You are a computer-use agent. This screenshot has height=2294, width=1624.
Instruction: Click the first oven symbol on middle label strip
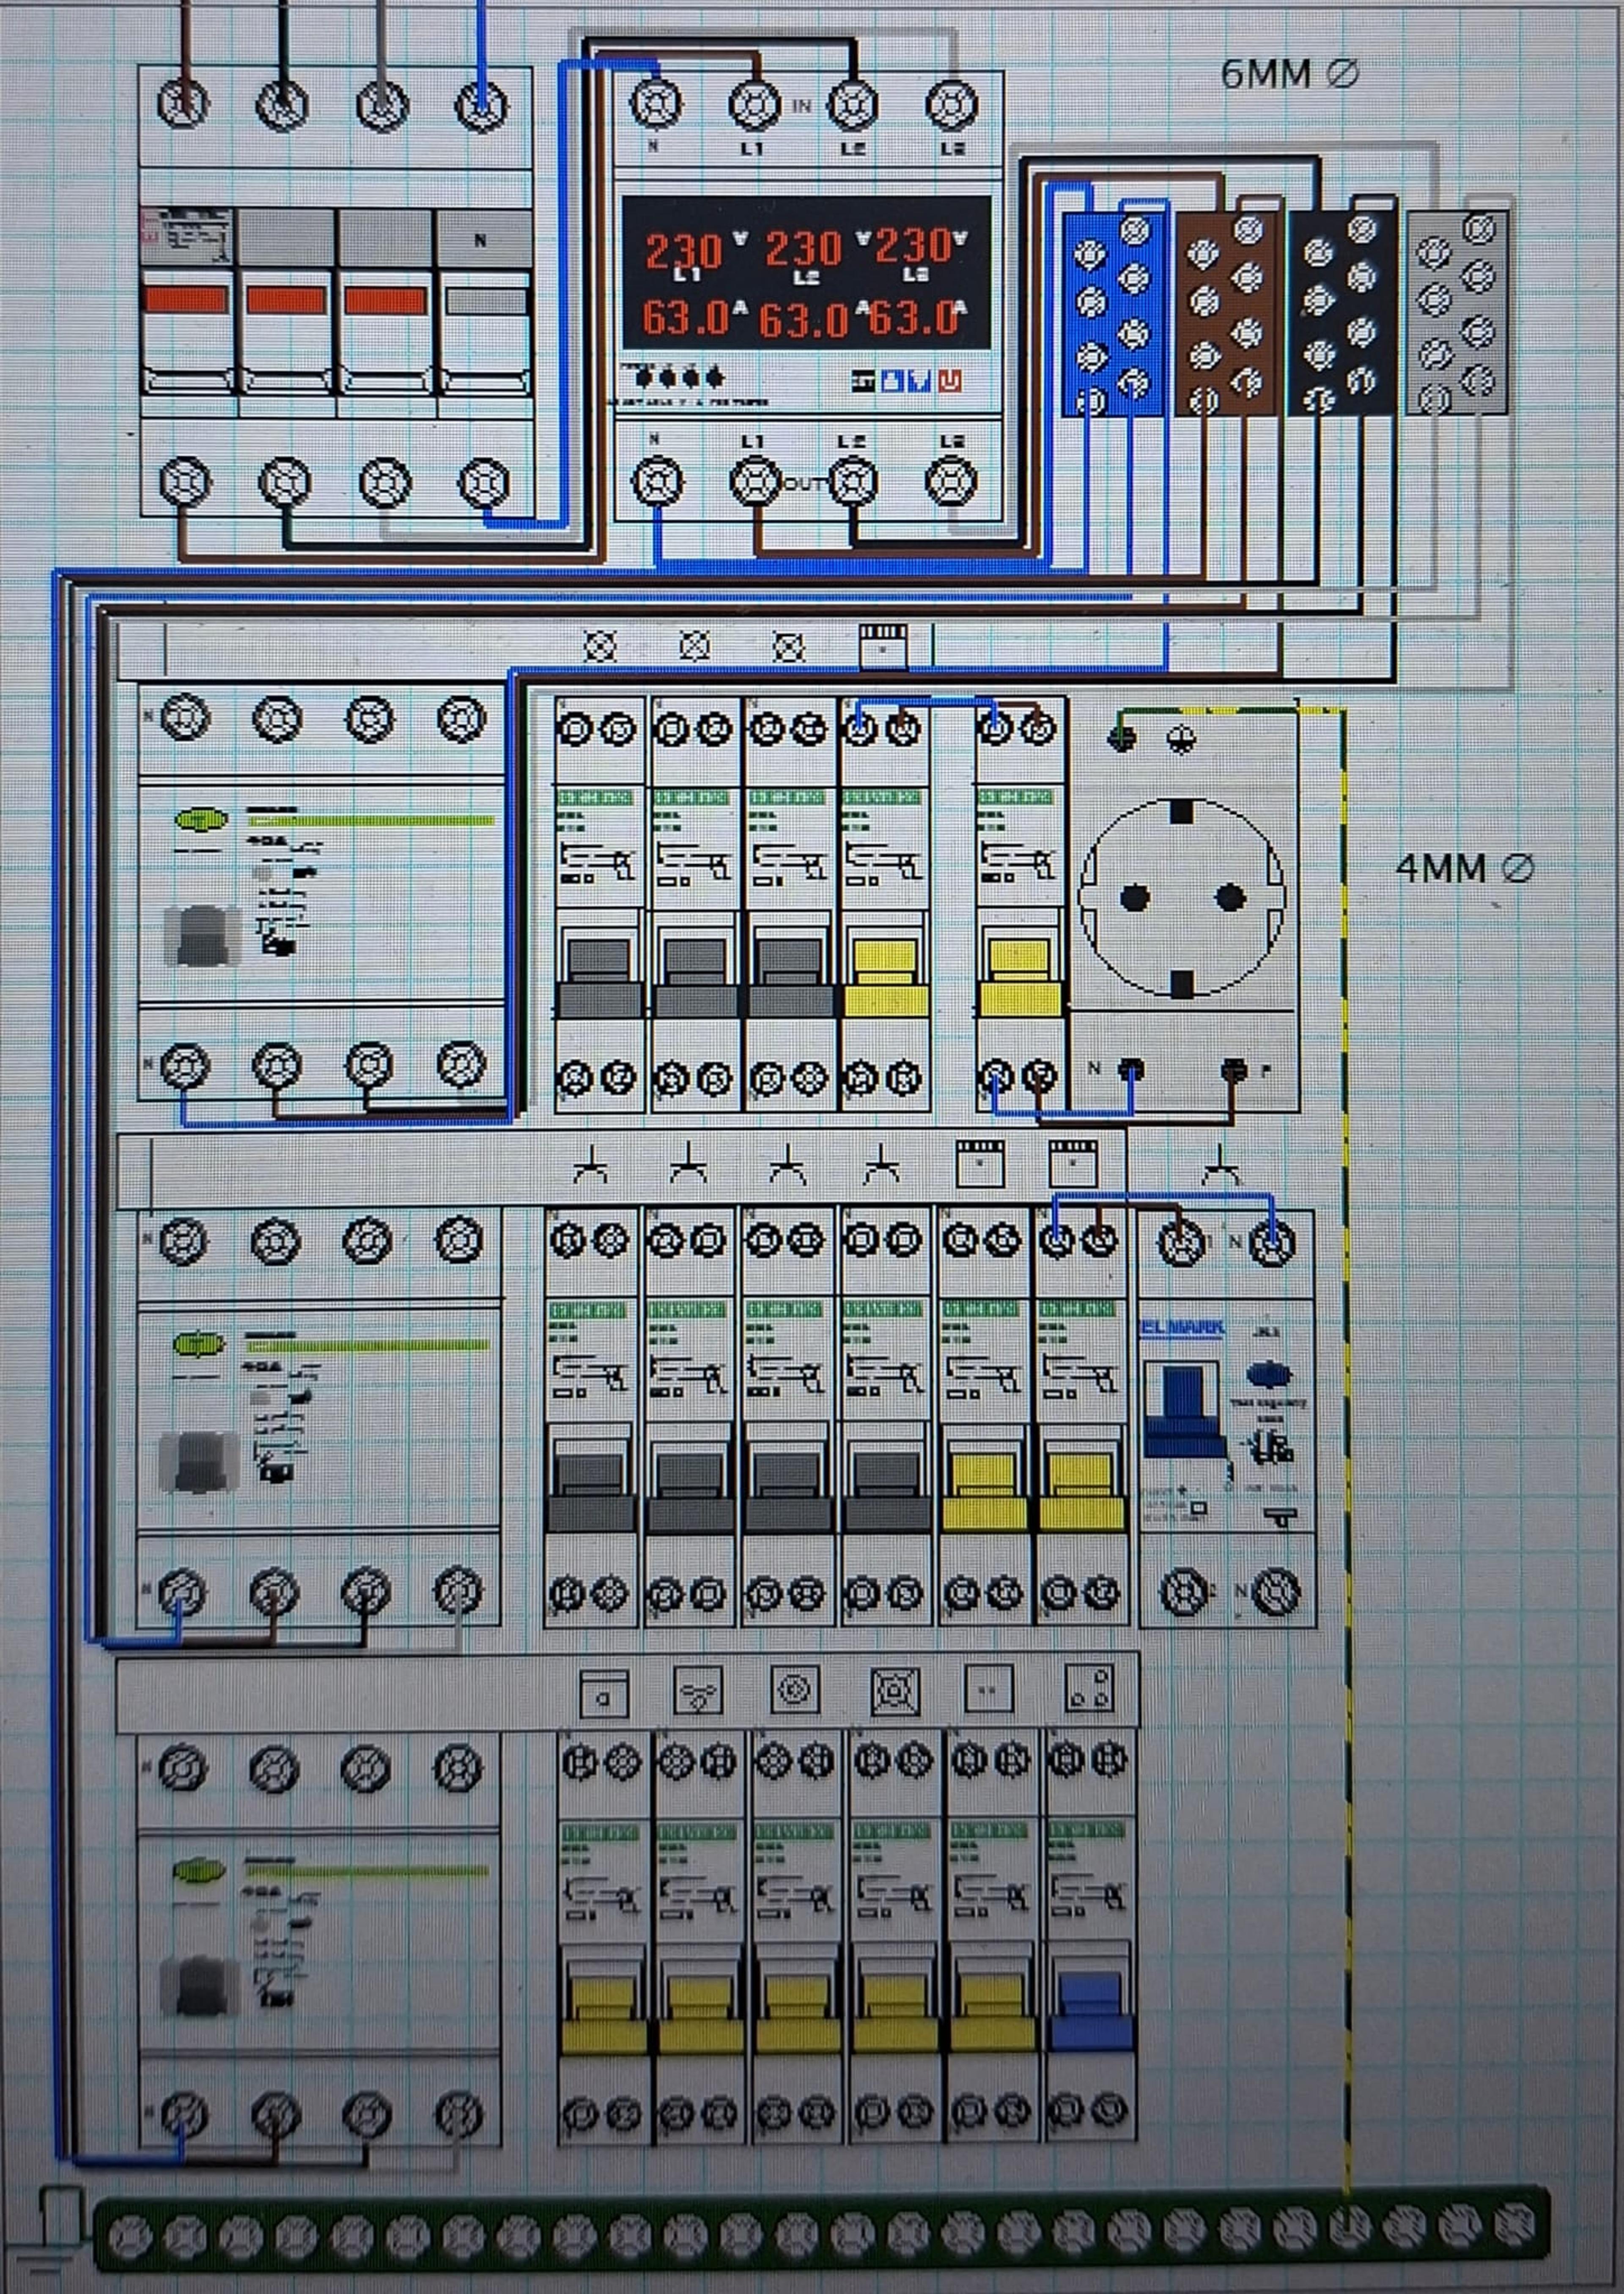tap(980, 1163)
